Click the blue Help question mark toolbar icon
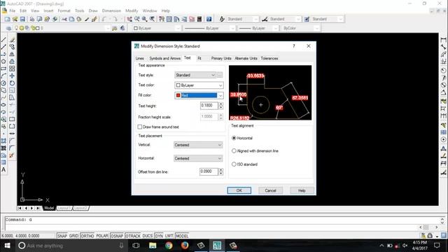The height and width of the screenshot is (252, 448). coord(209,19)
